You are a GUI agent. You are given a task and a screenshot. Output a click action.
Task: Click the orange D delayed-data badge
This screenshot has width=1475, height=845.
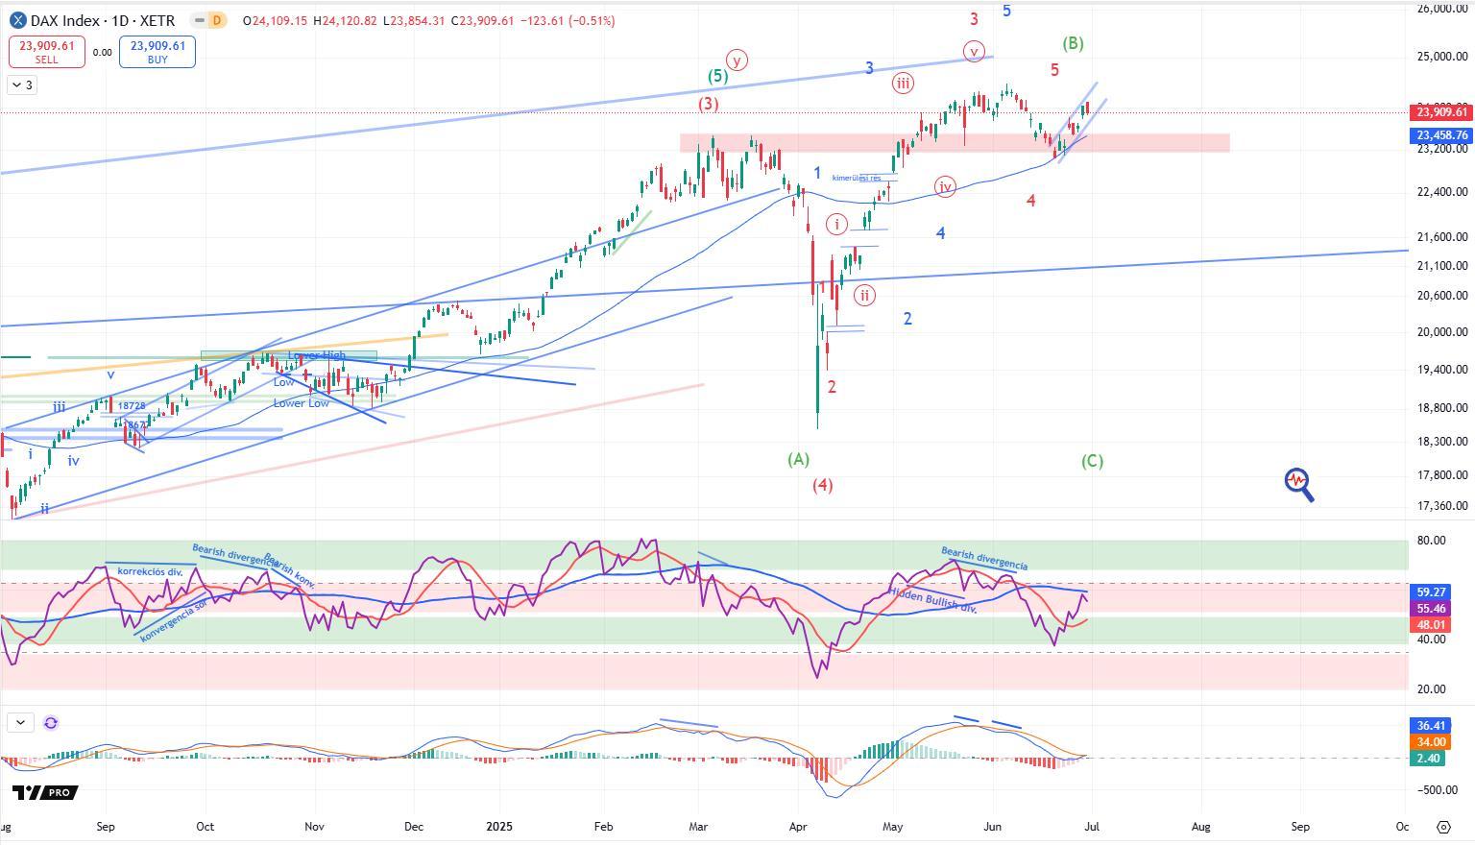pos(217,20)
